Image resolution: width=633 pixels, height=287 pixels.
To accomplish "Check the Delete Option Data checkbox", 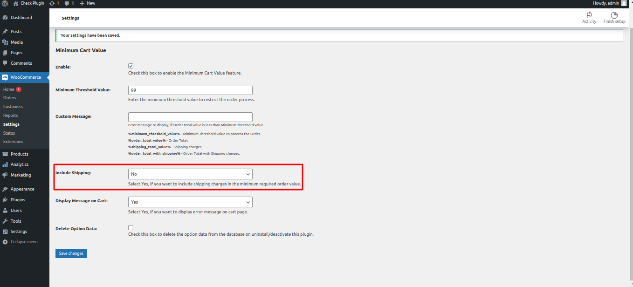I will (131, 227).
